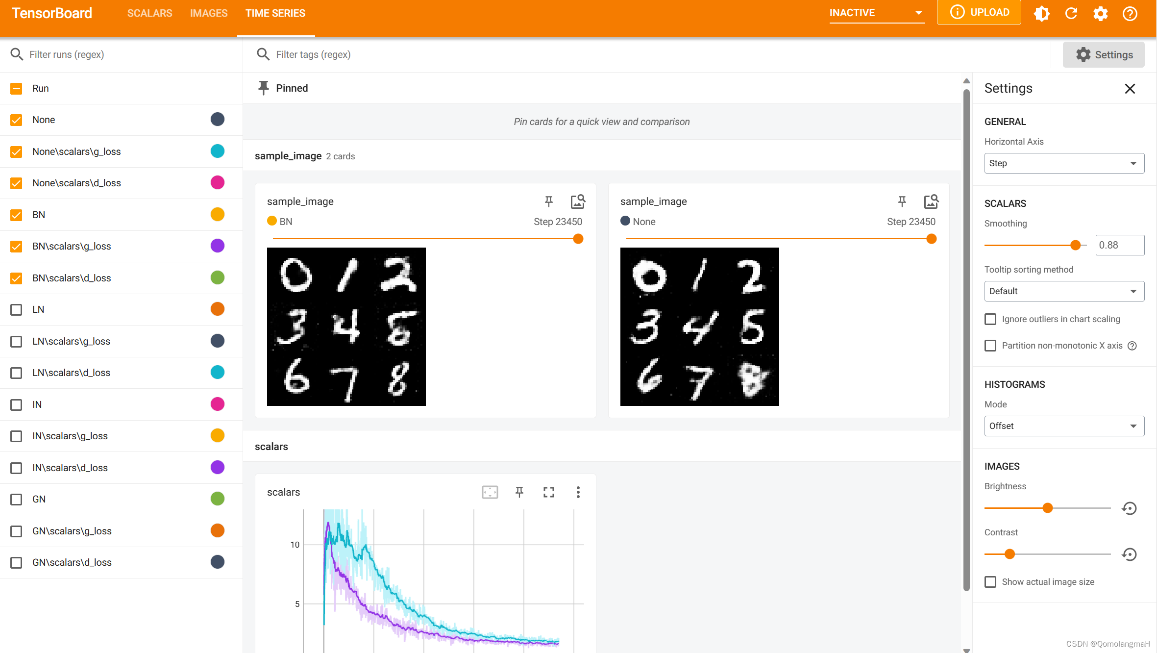Screen dimensions: 1157x653
Task: Uncheck the BN\scalars\g_loss run
Action: 16,247
